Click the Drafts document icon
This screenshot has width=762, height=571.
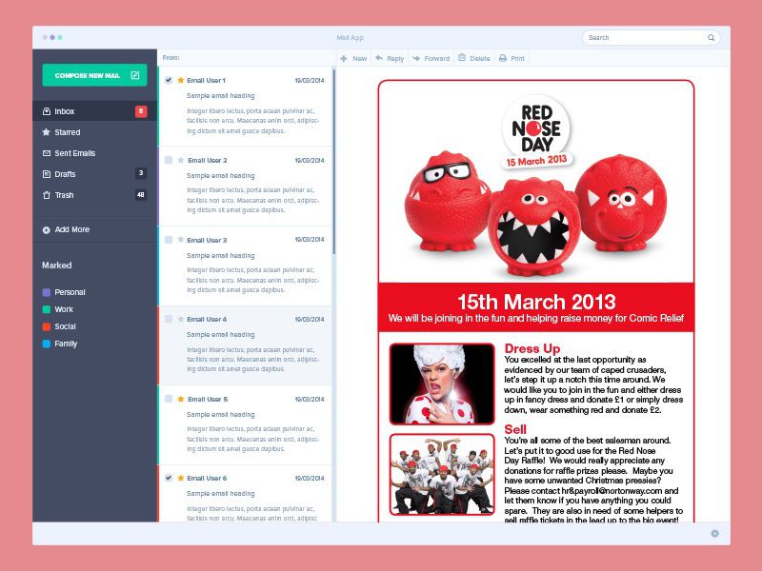pyautogui.click(x=47, y=174)
